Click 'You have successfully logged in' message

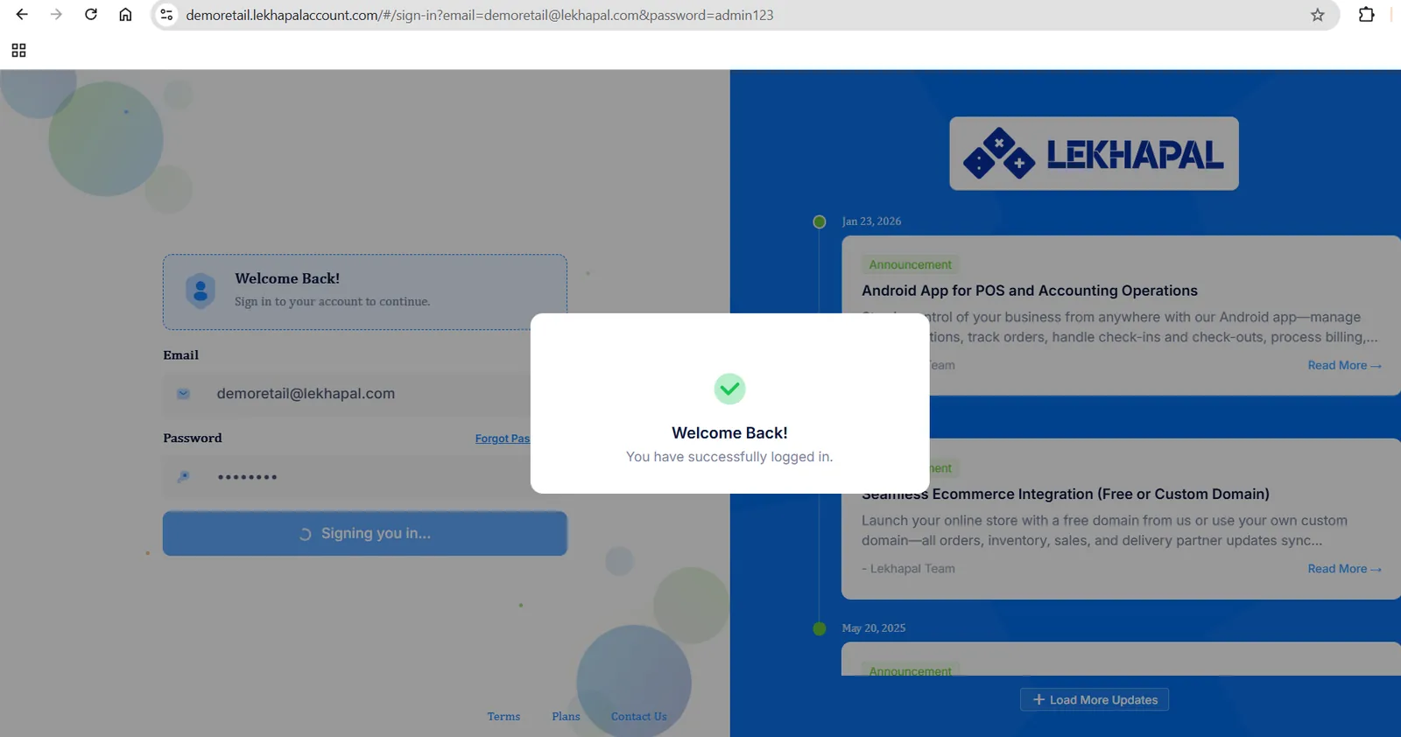(x=729, y=457)
